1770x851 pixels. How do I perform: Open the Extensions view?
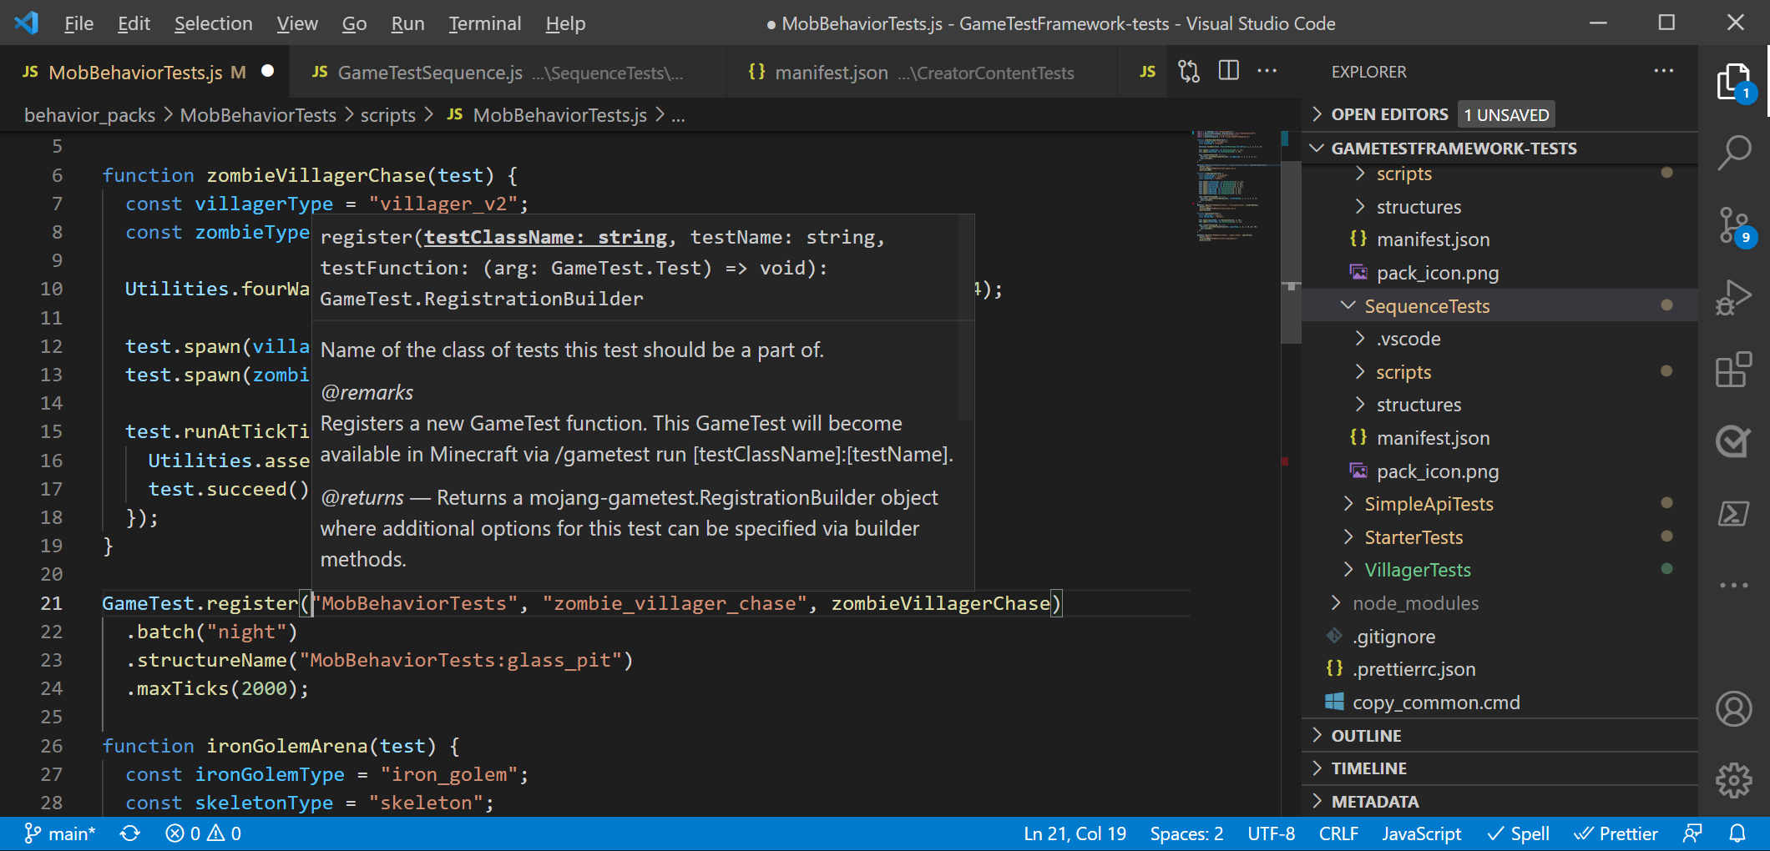tap(1734, 370)
